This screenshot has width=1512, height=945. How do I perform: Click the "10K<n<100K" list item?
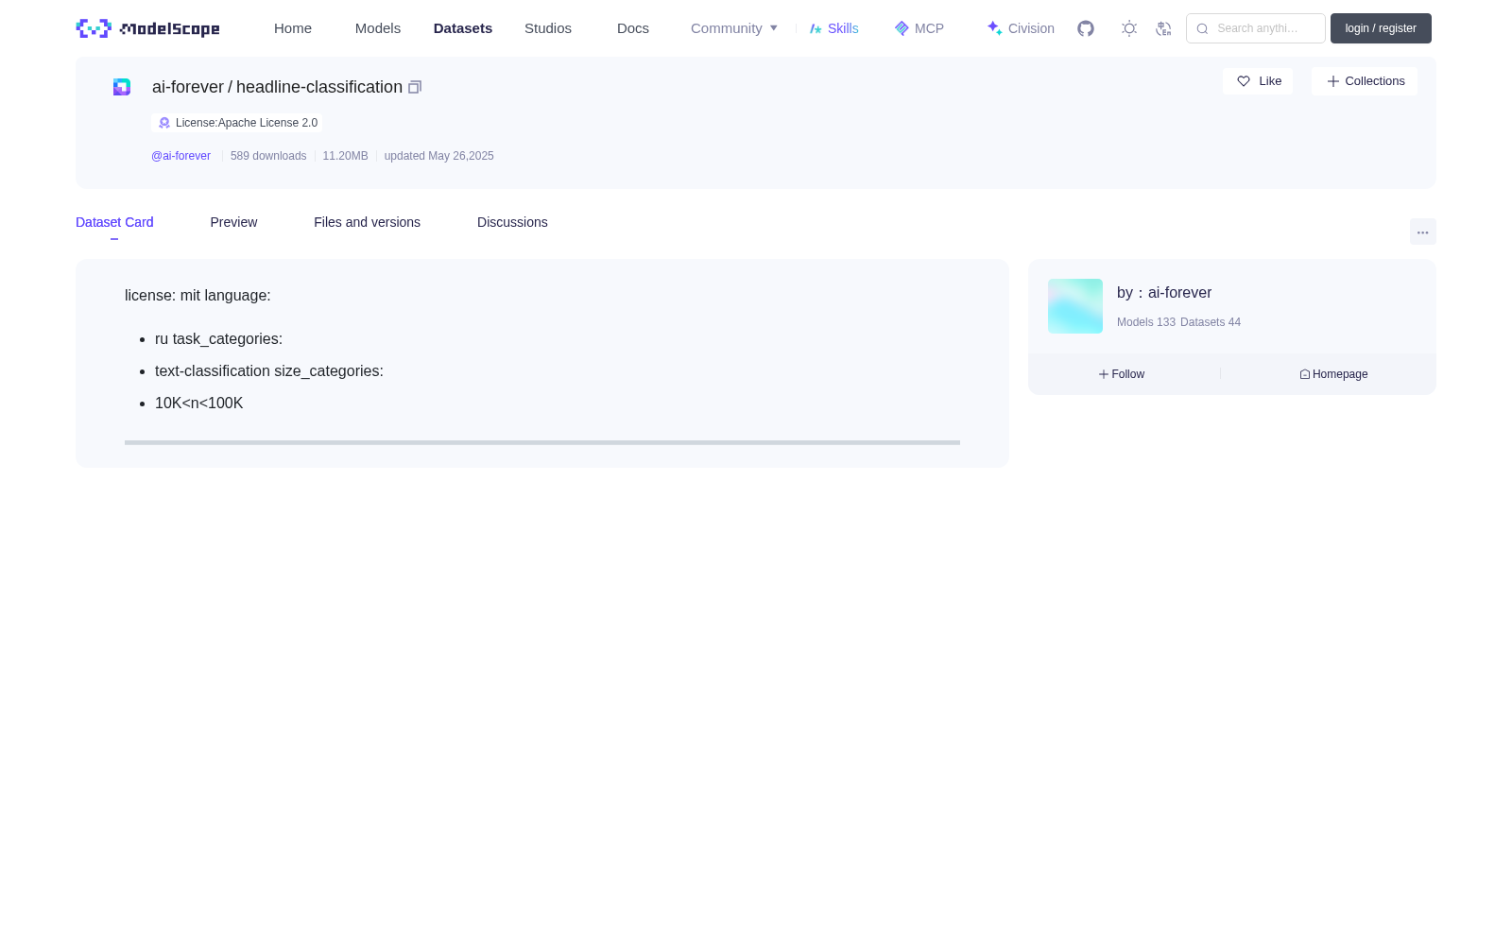199,404
